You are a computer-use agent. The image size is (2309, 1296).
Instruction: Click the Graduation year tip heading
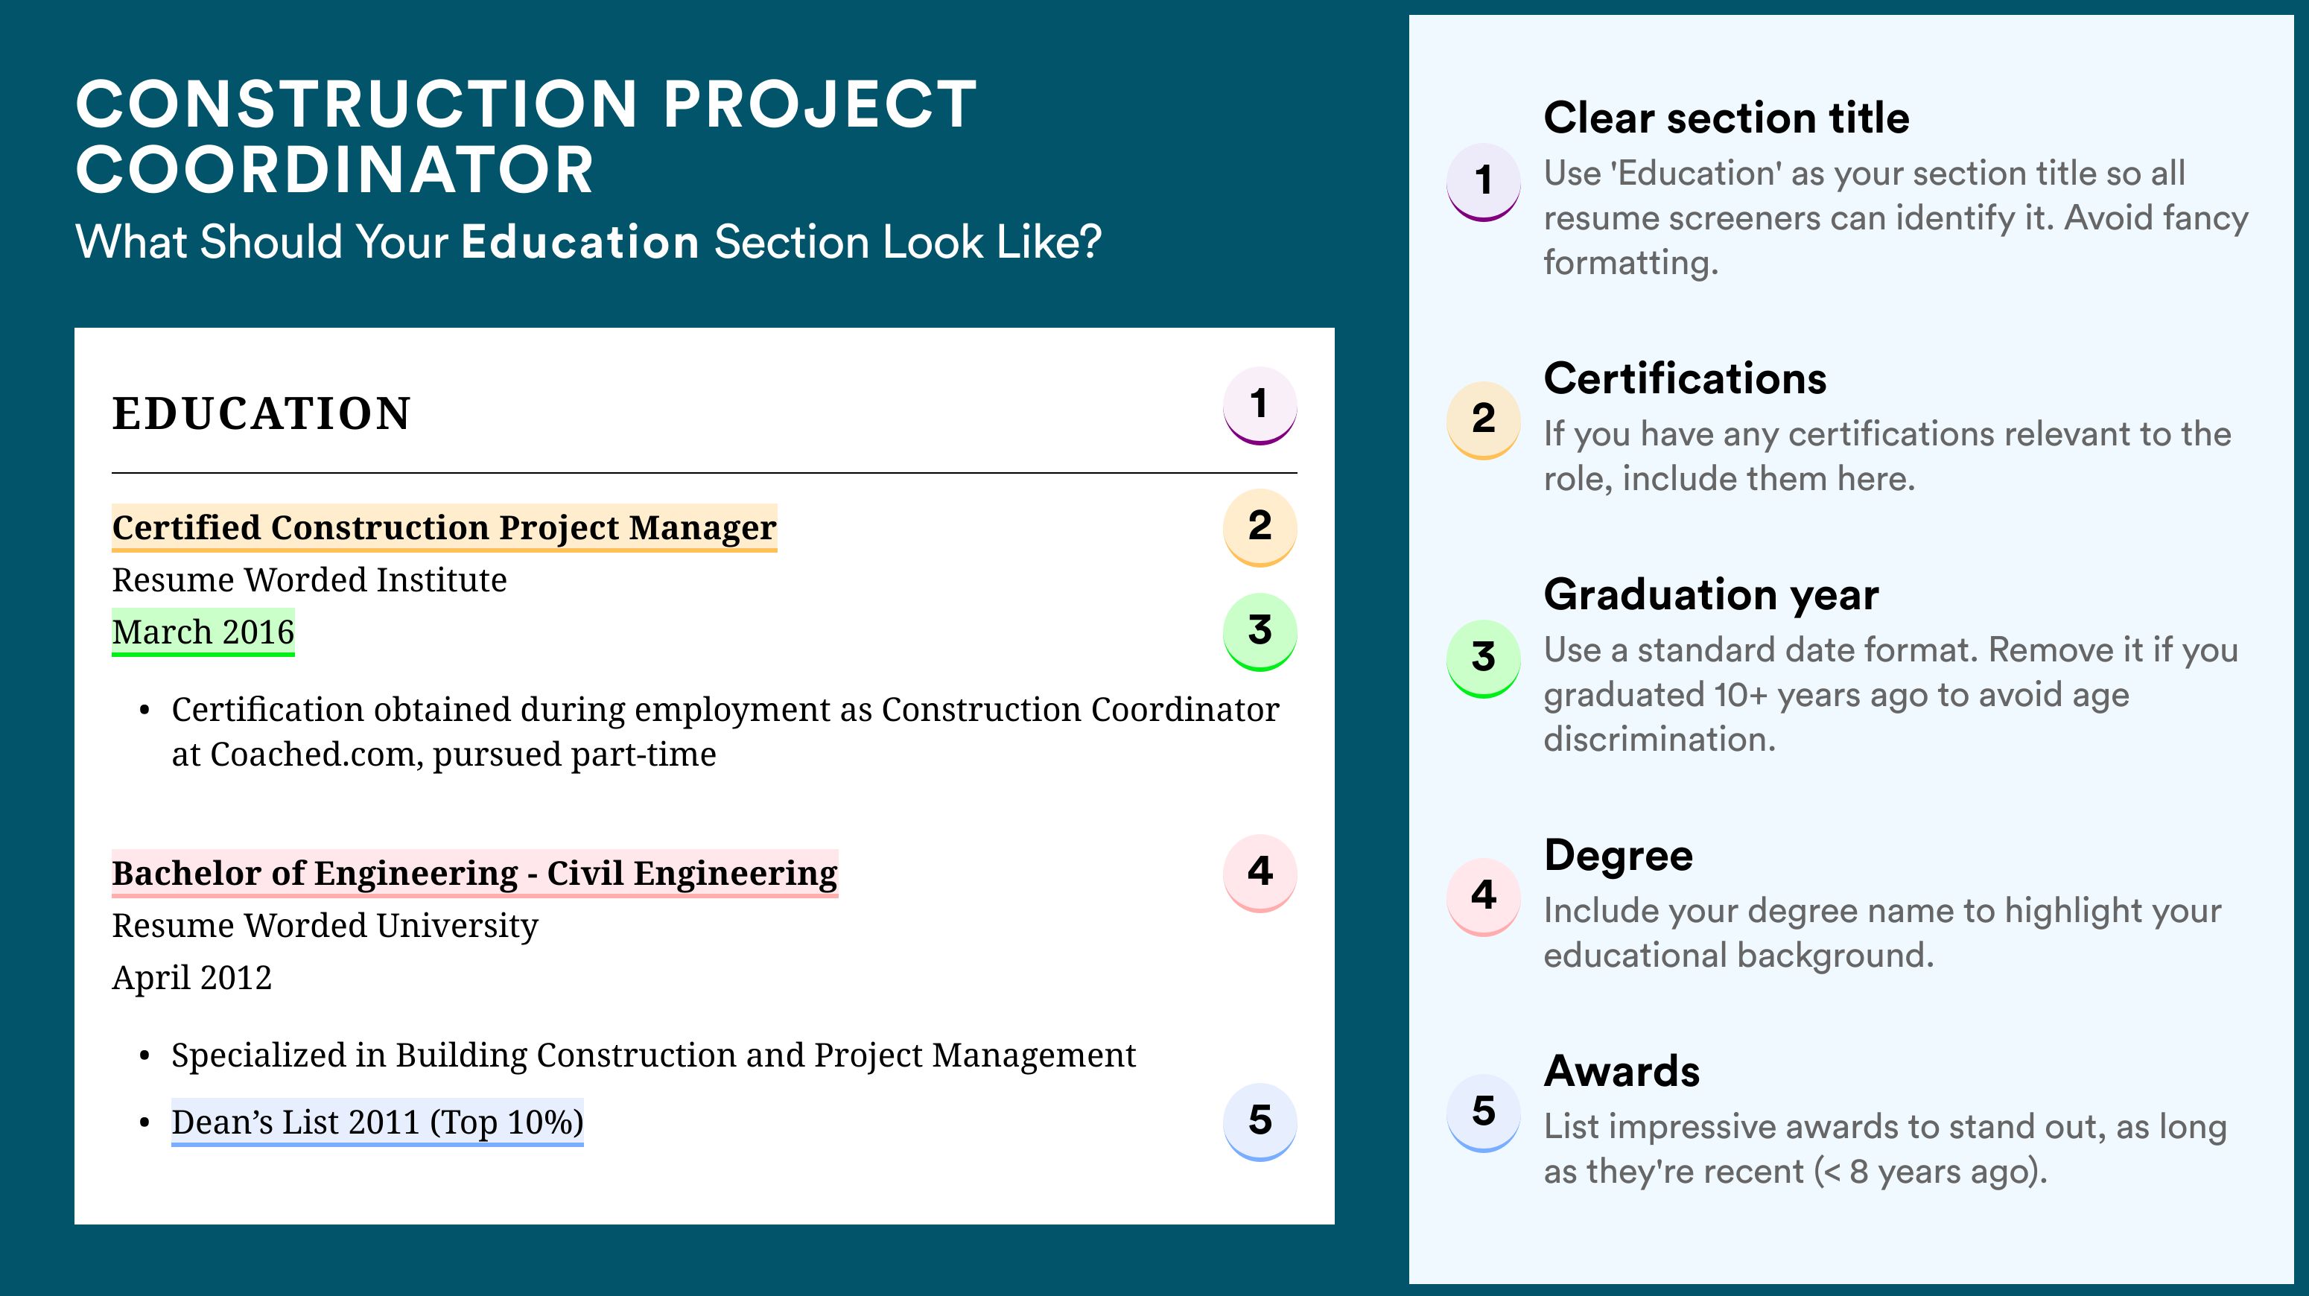click(1711, 594)
